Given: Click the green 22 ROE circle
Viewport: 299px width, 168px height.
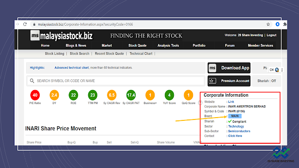Looking at the screenshot, I should [x=73, y=95].
